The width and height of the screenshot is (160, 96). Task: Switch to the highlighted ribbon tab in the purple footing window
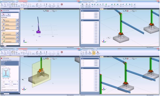[x=20, y=3]
